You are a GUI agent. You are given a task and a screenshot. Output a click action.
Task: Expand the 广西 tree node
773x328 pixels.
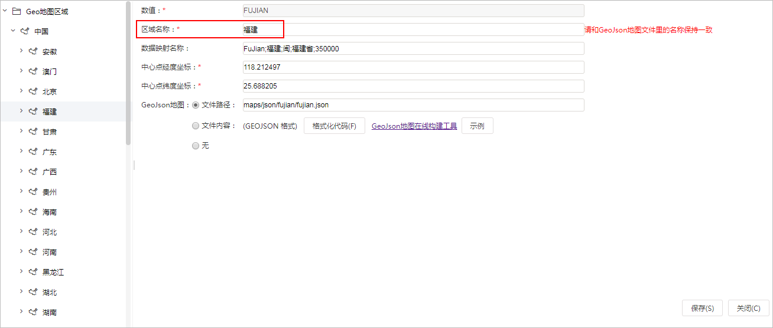coord(21,171)
